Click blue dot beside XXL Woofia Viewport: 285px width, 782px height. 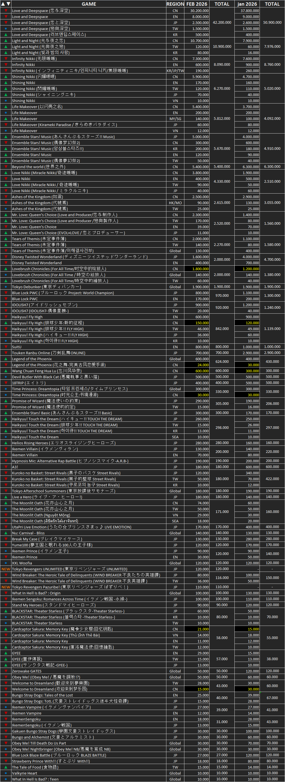pyautogui.click(x=6, y=563)
